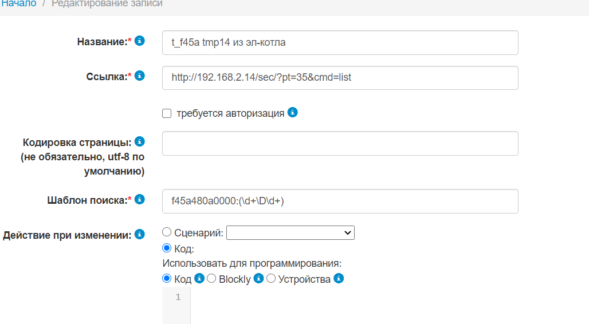Select the Сценарий radio button
This screenshot has height=324, width=589.
167,232
